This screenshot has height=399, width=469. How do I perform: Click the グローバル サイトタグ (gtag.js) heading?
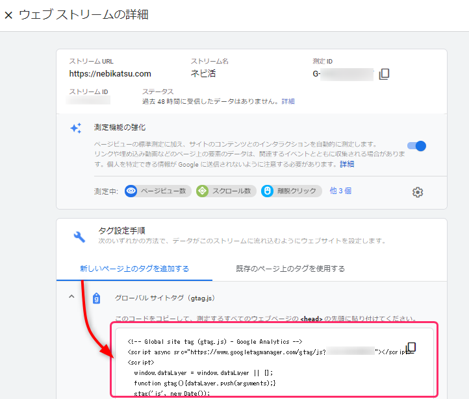(164, 298)
